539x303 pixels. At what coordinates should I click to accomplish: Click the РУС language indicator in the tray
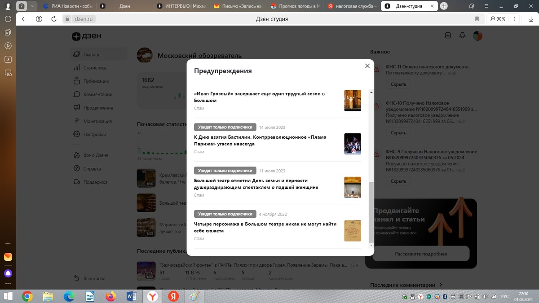click(x=505, y=296)
